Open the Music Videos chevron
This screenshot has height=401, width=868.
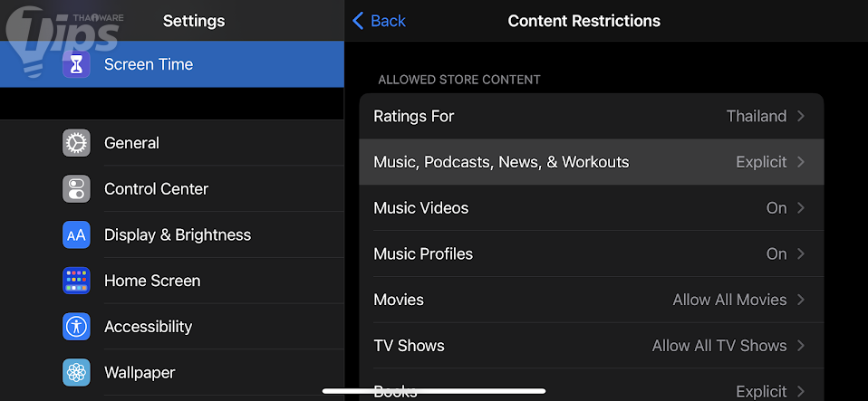(801, 208)
